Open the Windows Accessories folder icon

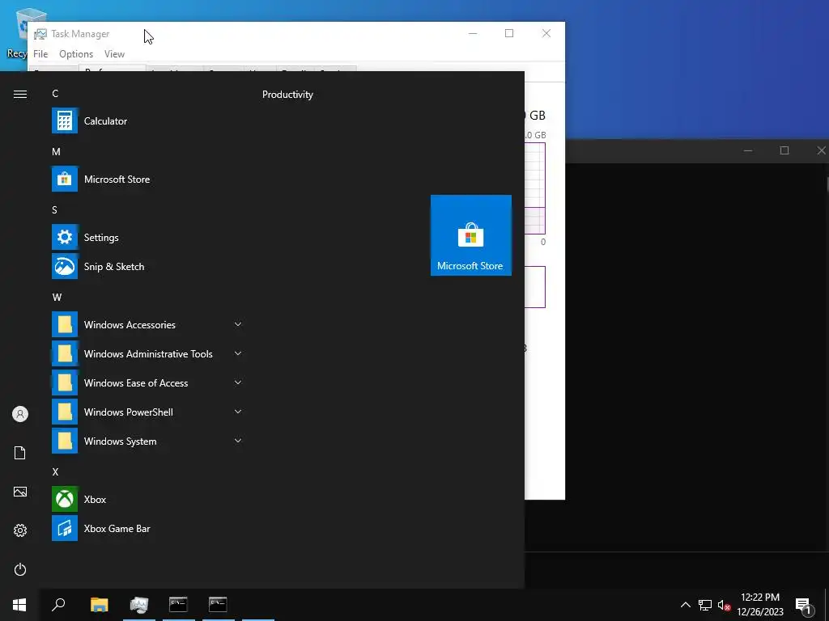tap(65, 324)
